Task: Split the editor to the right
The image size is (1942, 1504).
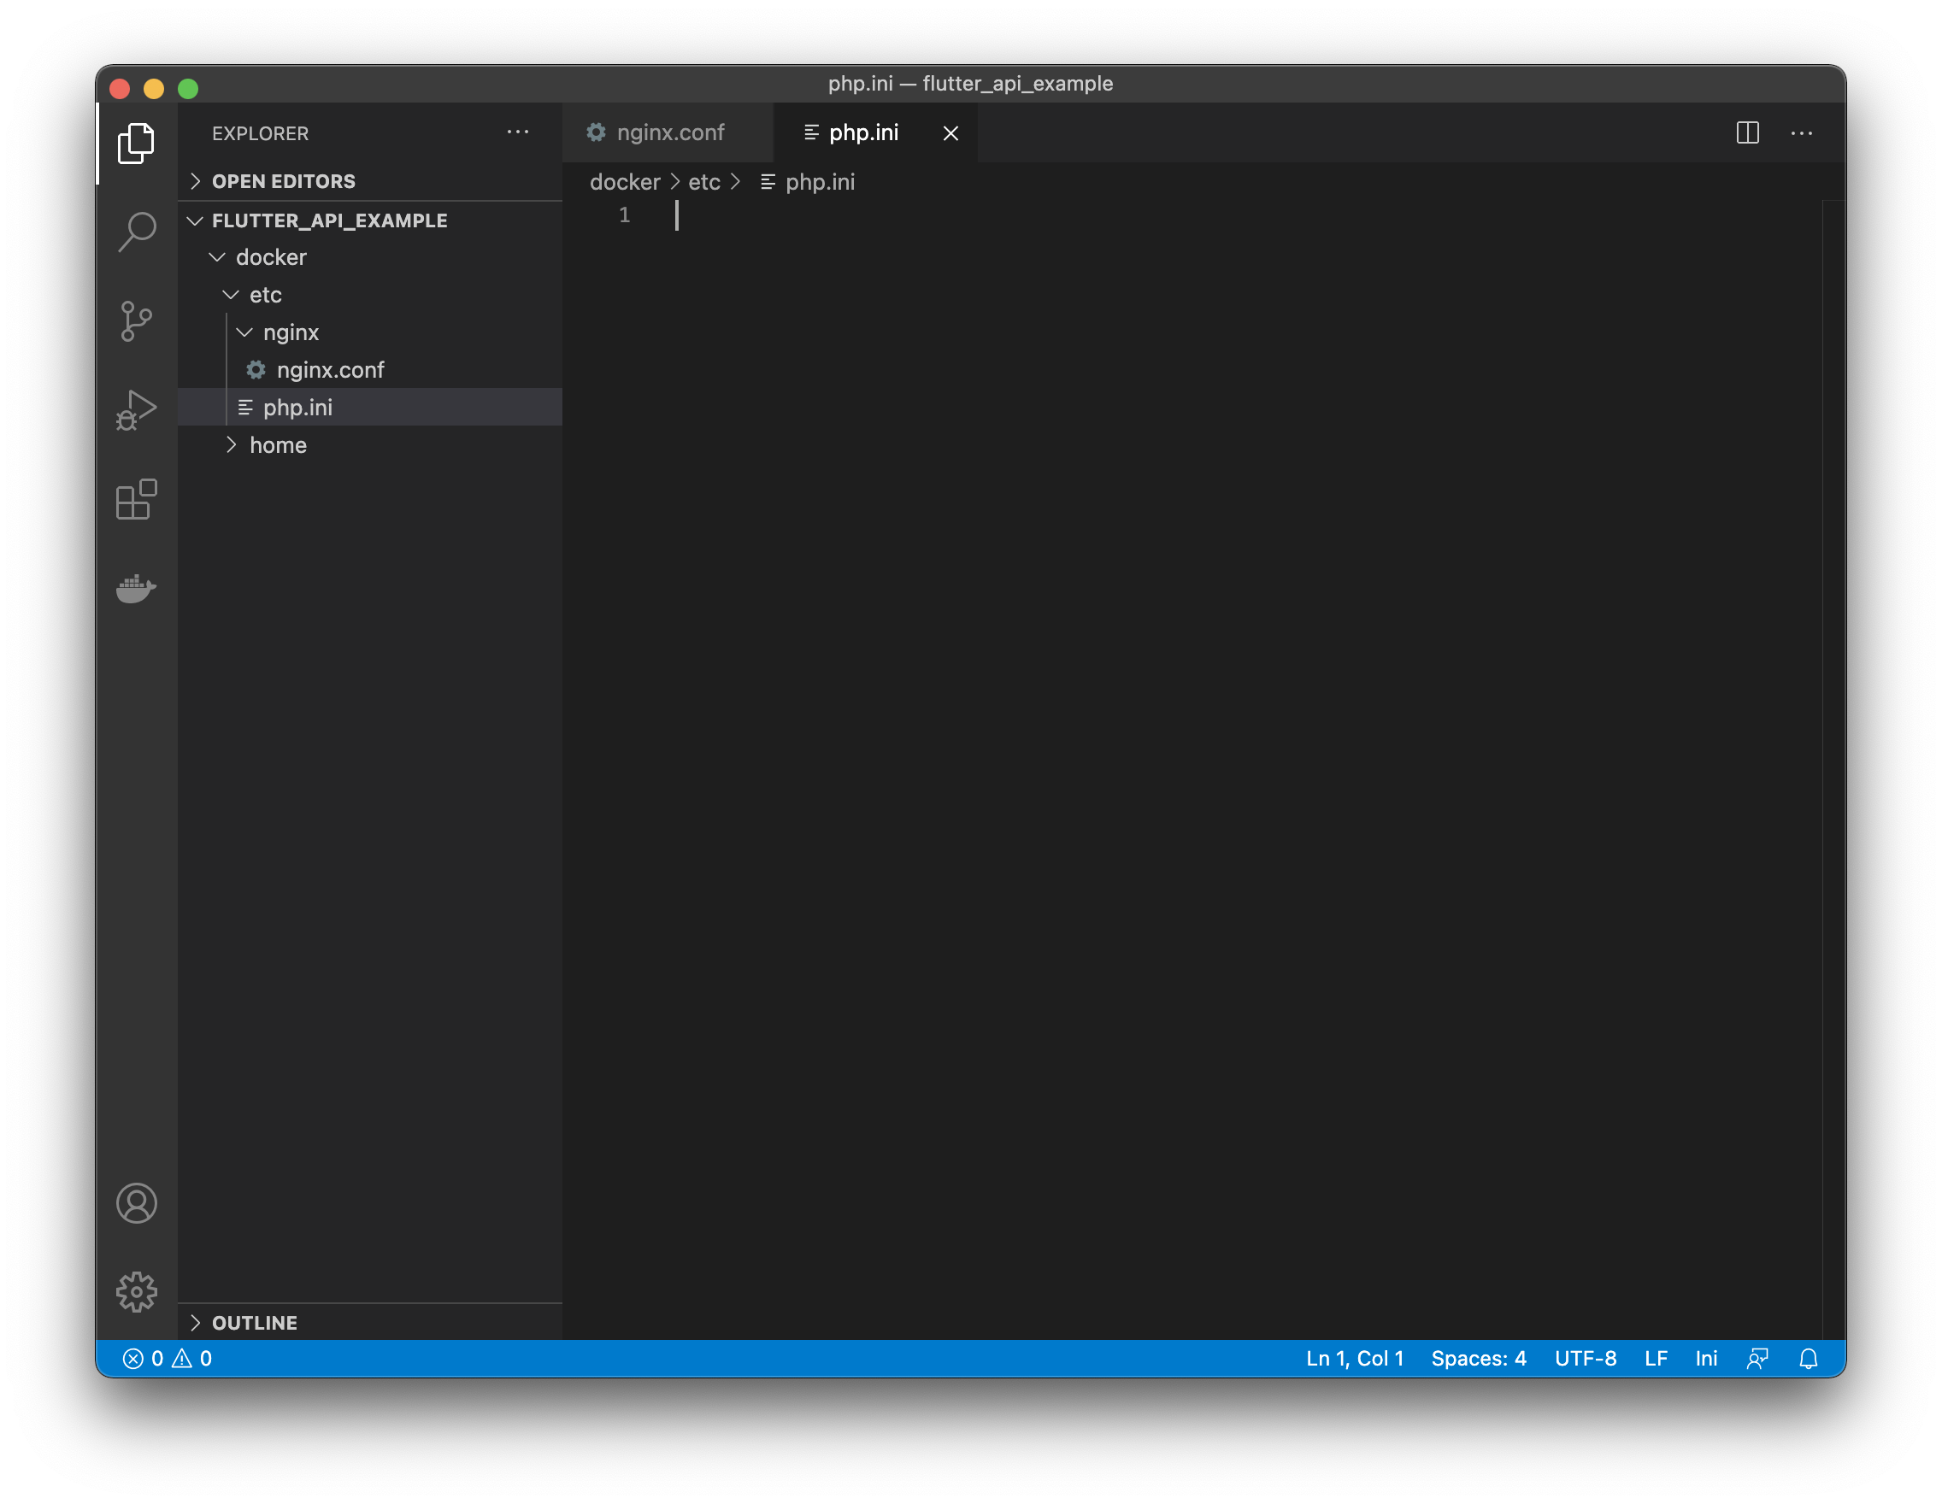Action: (1747, 133)
